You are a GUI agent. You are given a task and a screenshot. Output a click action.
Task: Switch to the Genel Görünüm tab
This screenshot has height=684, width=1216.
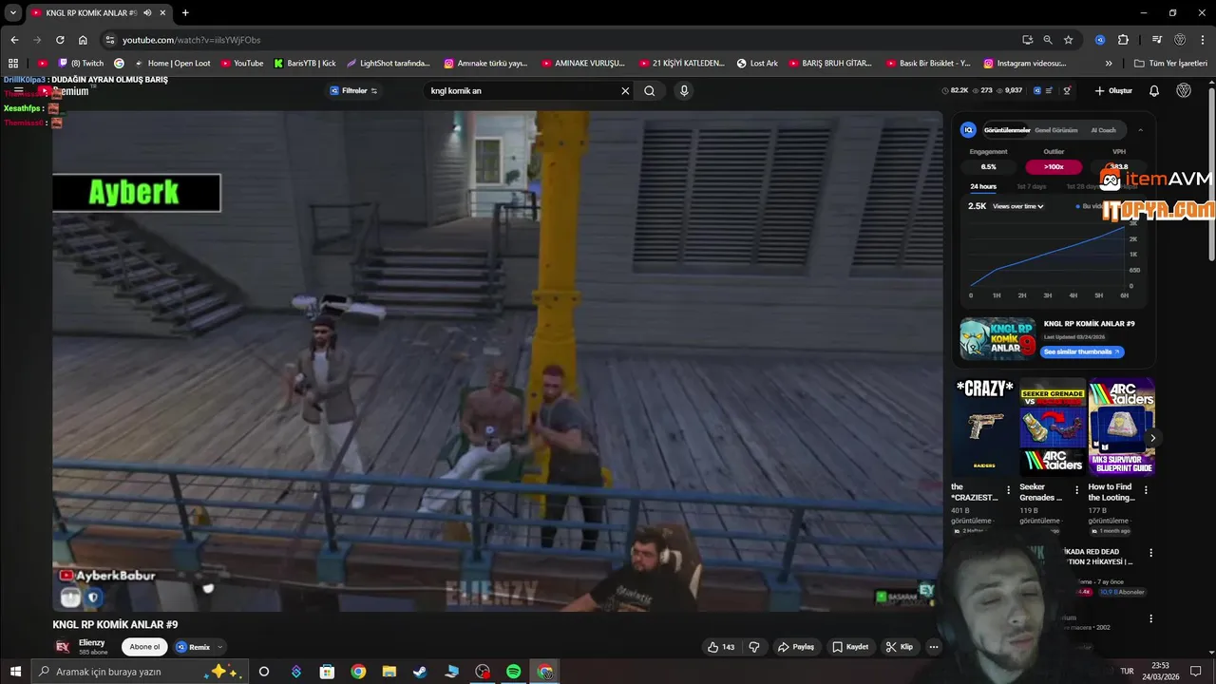click(x=1055, y=130)
